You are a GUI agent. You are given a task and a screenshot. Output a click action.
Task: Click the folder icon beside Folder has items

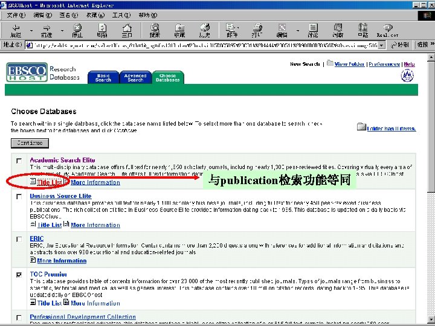pyautogui.click(x=361, y=127)
